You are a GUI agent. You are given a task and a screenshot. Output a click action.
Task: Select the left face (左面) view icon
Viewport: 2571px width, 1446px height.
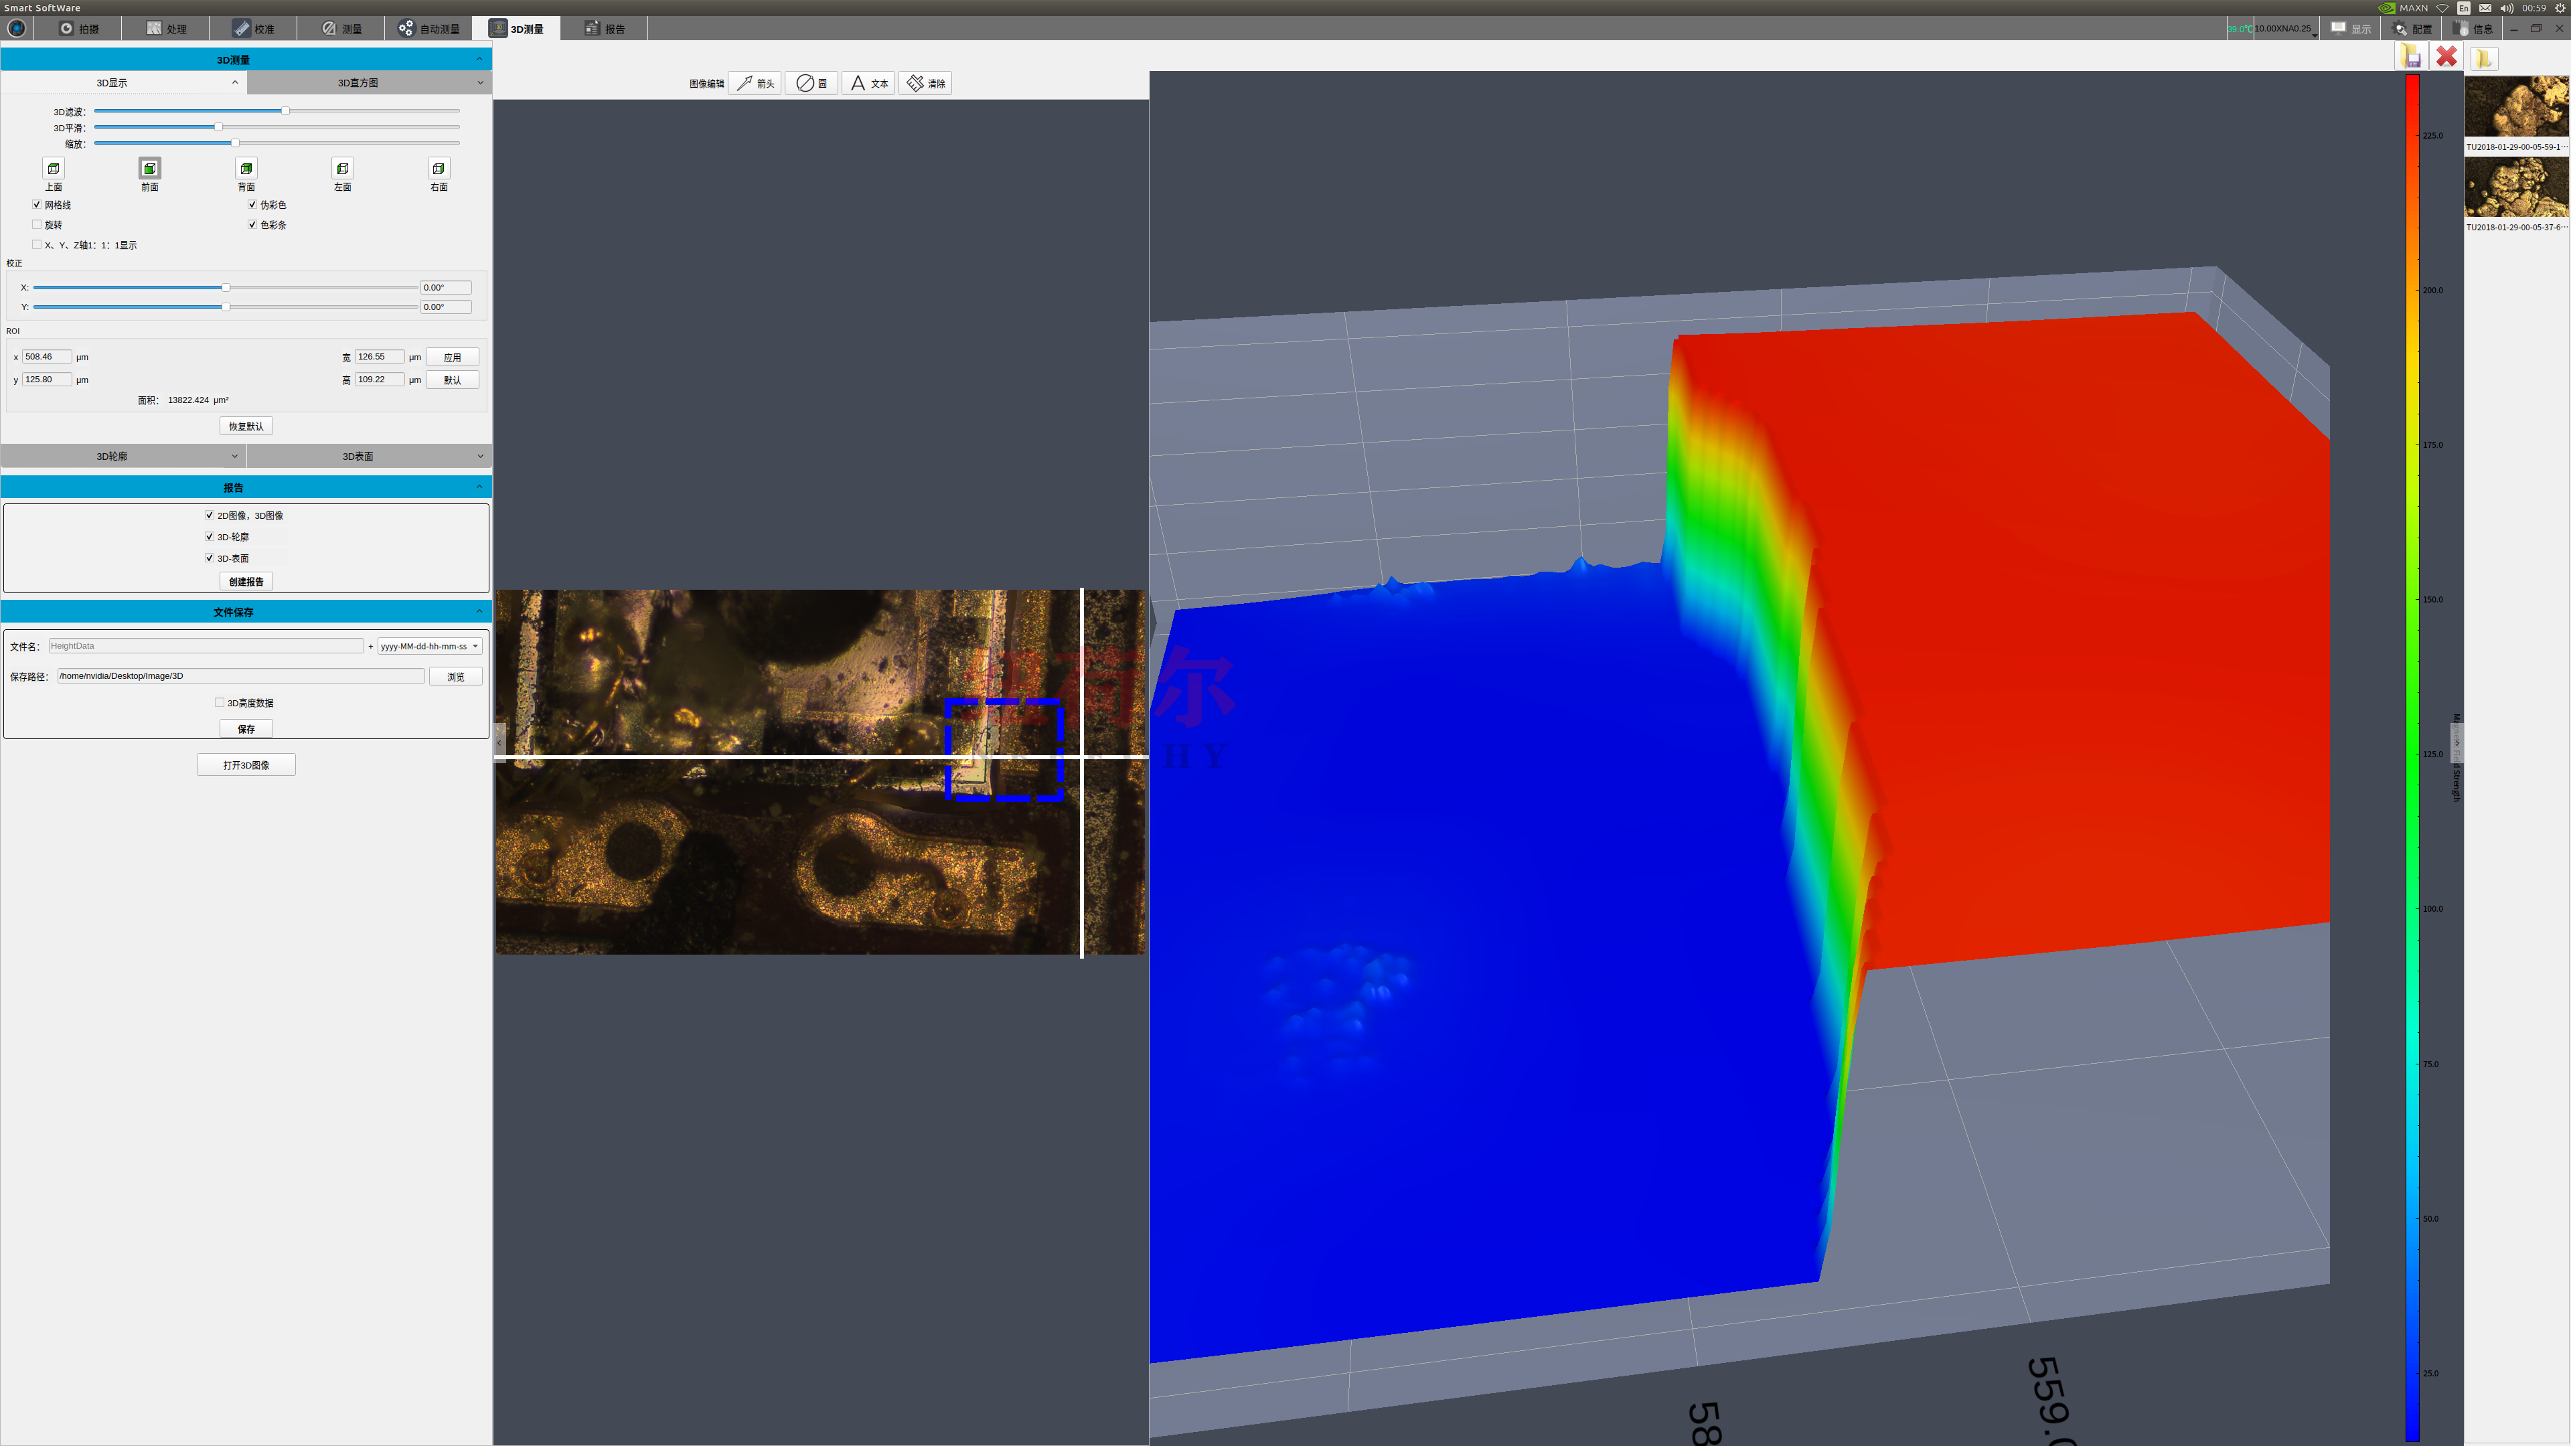point(342,169)
